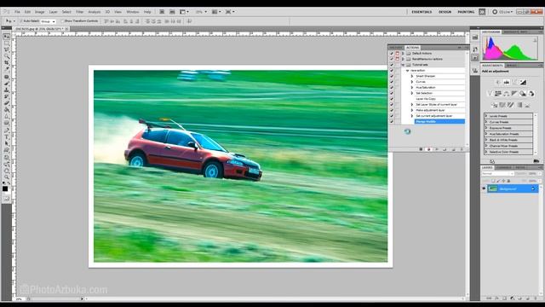Image resolution: width=545 pixels, height=307 pixels.
Task: Expand Hue/Saturation Presets list
Action: pyautogui.click(x=486, y=134)
